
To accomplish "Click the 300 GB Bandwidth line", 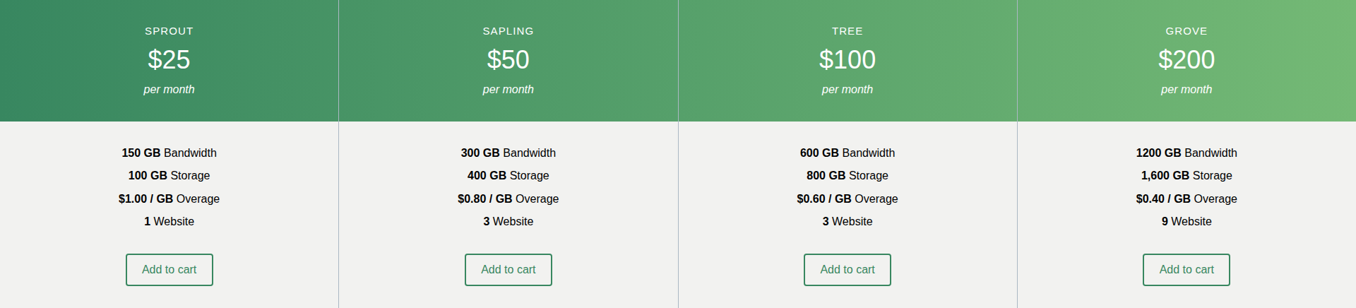I will (x=509, y=153).
